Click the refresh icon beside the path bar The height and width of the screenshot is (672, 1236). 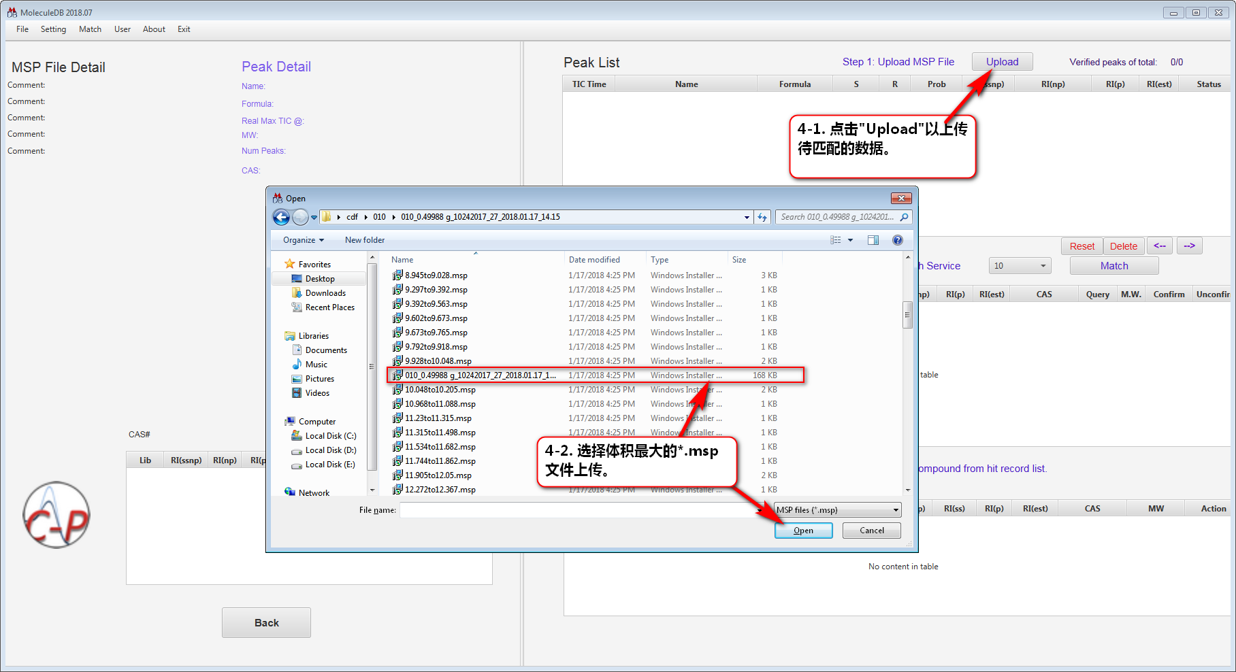(x=762, y=218)
